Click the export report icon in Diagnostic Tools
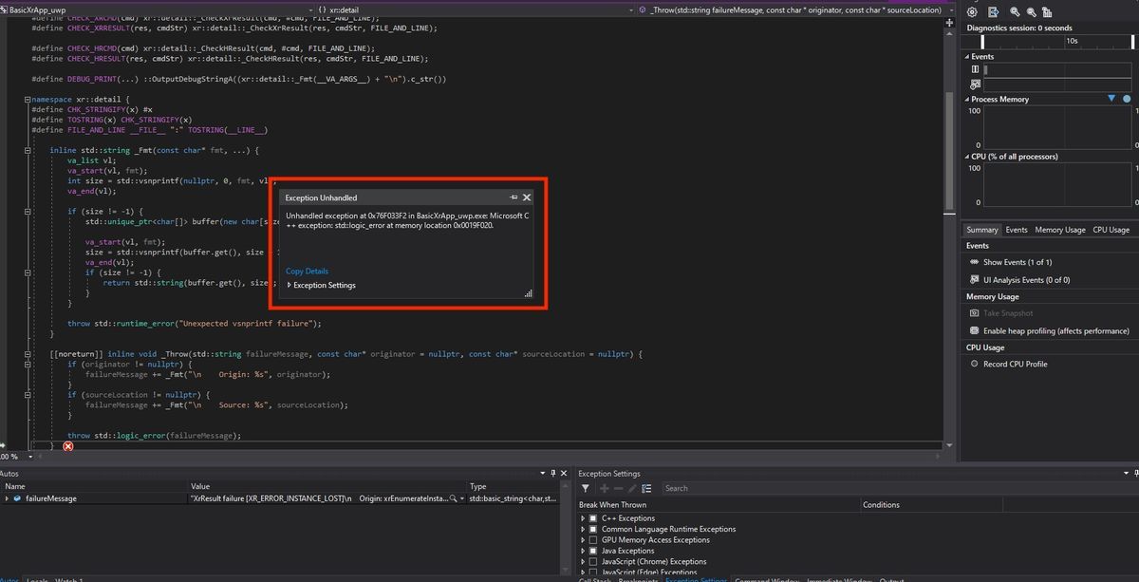The image size is (1139, 582). (993, 12)
